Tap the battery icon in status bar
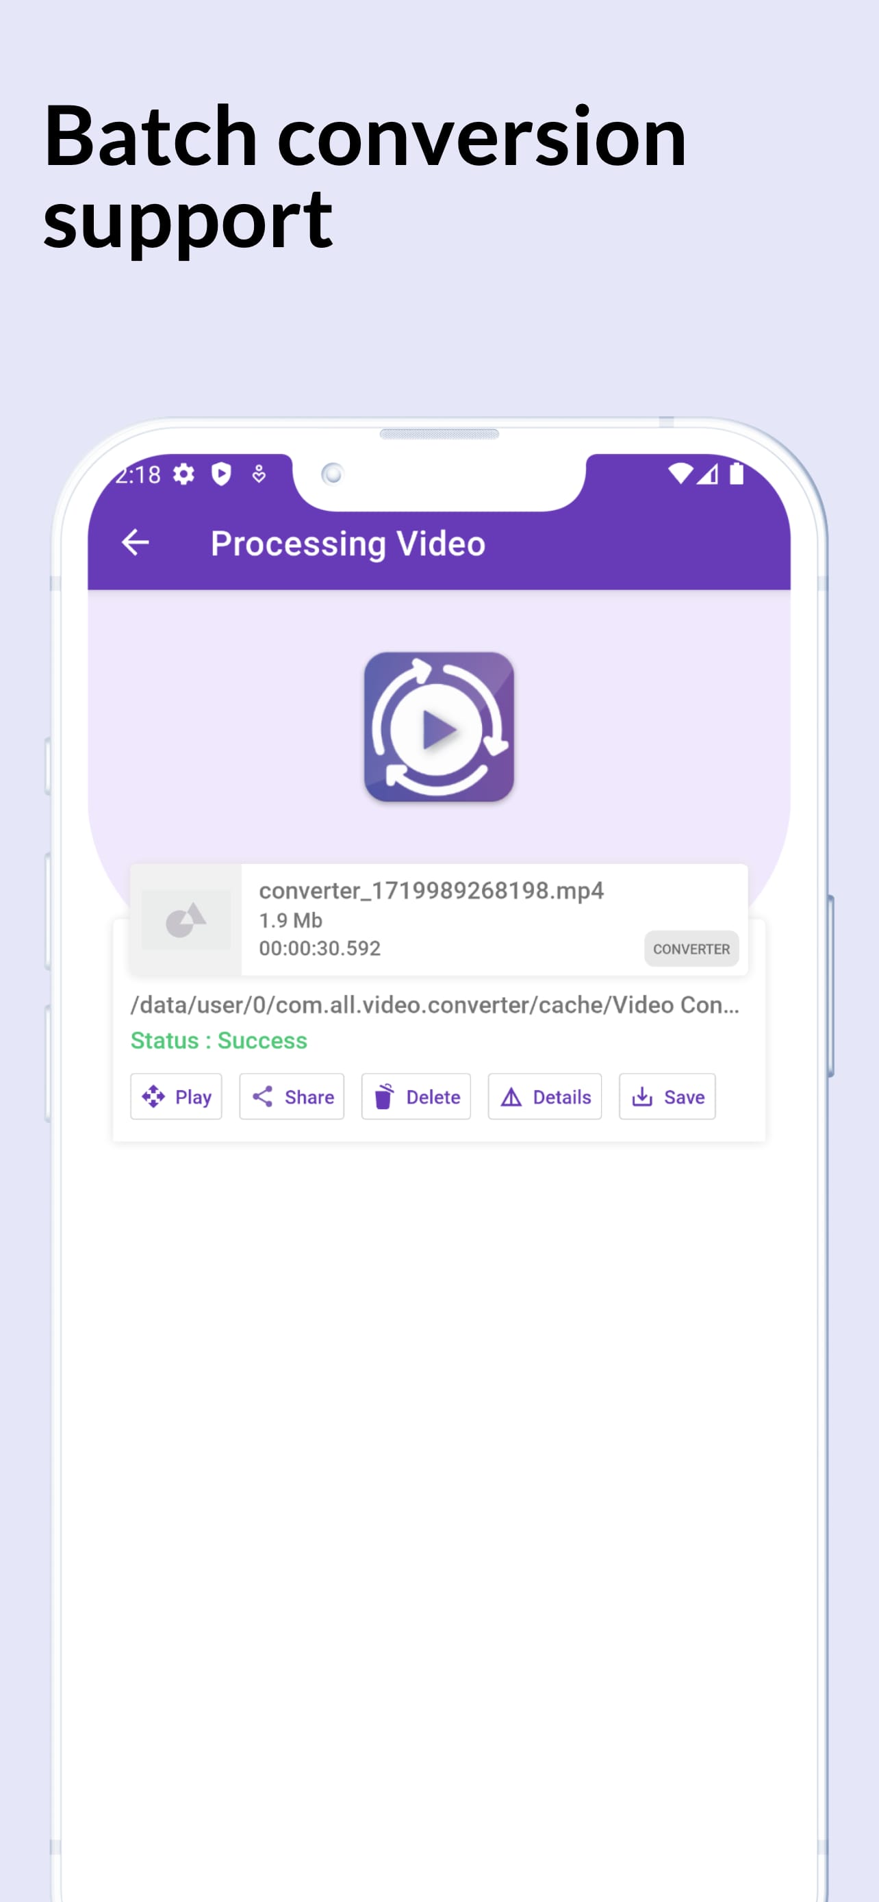The image size is (879, 1902). [736, 472]
